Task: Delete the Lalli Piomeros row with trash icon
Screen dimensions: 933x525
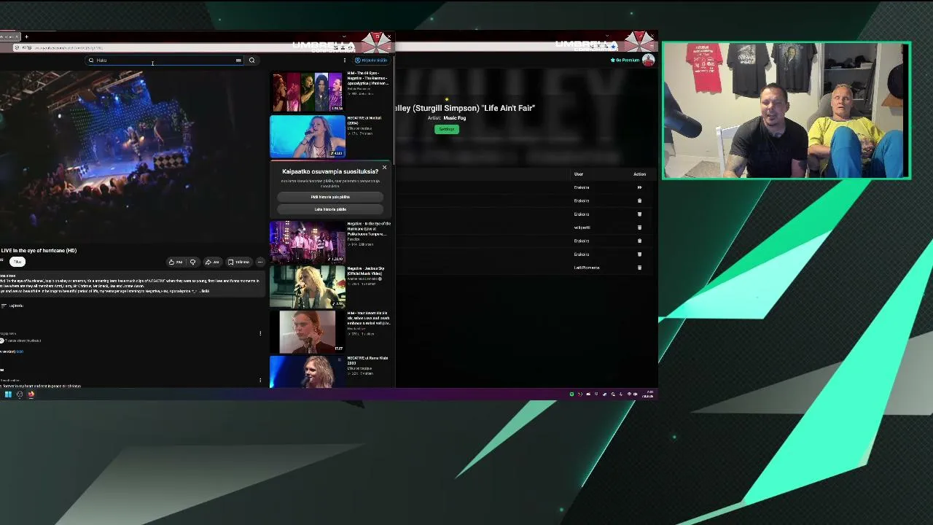Action: 639,268
